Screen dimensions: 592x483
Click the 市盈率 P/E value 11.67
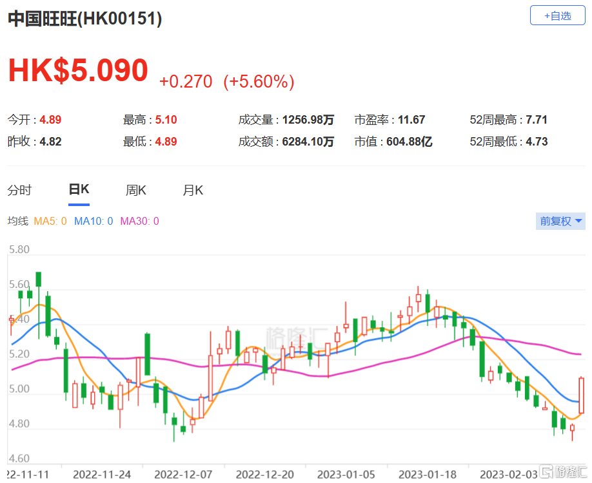tap(411, 120)
